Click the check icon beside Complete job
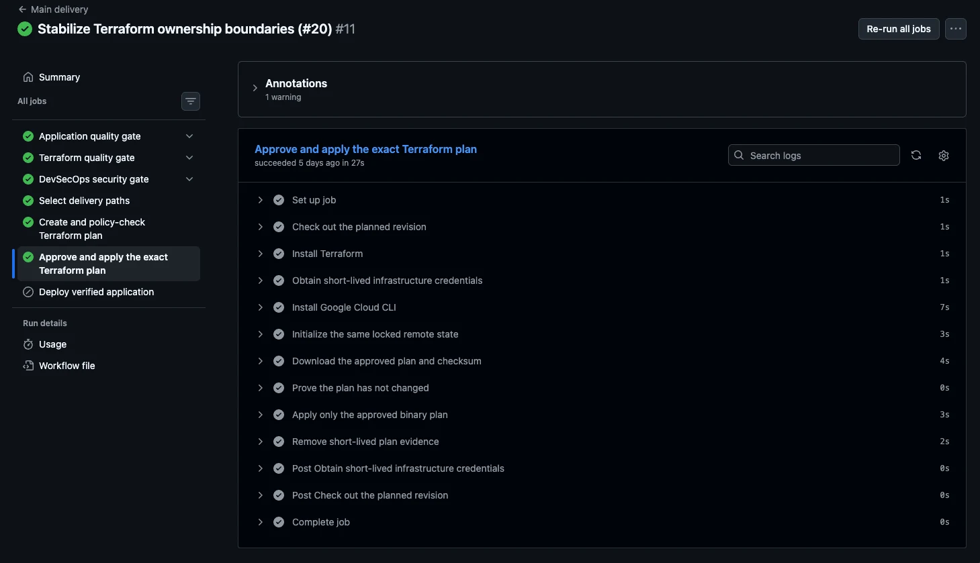 click(279, 522)
